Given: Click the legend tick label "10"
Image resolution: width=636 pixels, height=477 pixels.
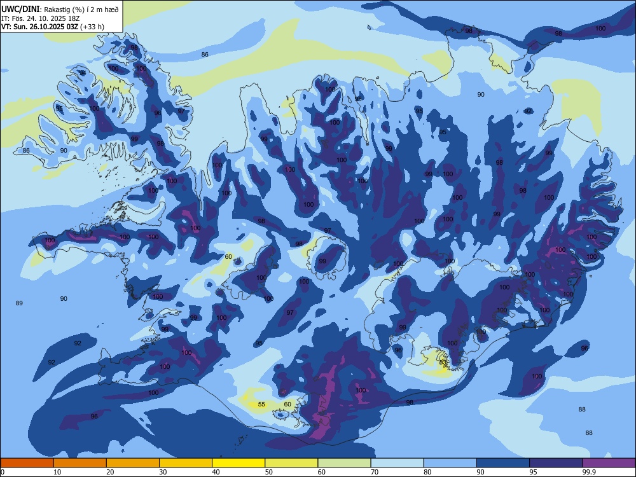Looking at the screenshot, I should point(57,472).
